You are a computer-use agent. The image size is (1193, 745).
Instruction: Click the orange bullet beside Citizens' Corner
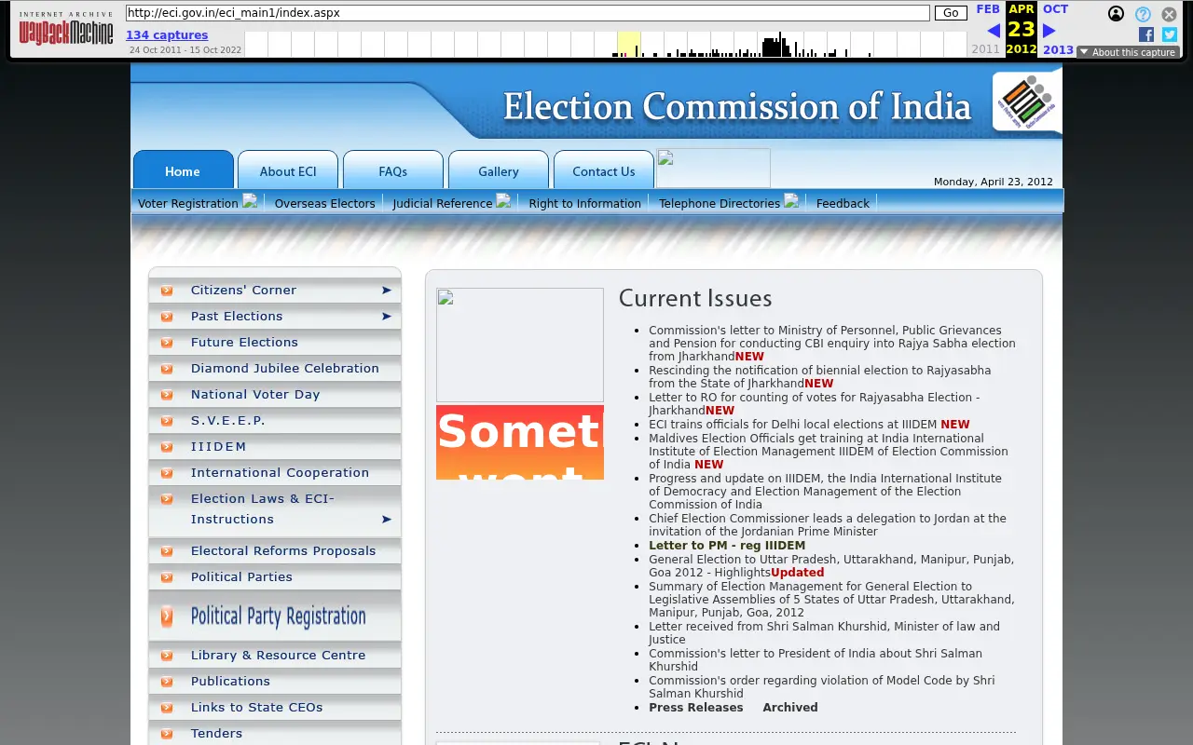pos(167,291)
